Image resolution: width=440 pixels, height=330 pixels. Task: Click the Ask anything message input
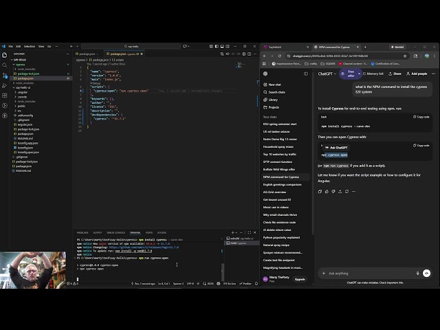coord(371,274)
